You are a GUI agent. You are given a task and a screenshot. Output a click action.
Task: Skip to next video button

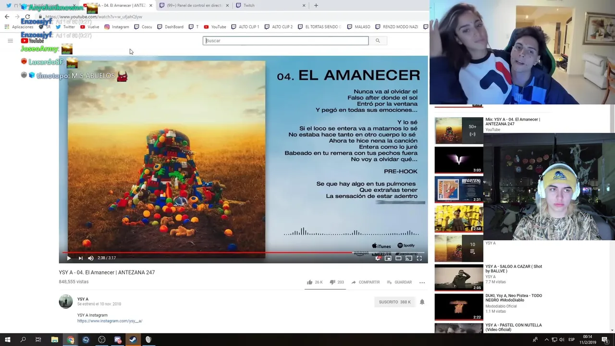point(80,258)
